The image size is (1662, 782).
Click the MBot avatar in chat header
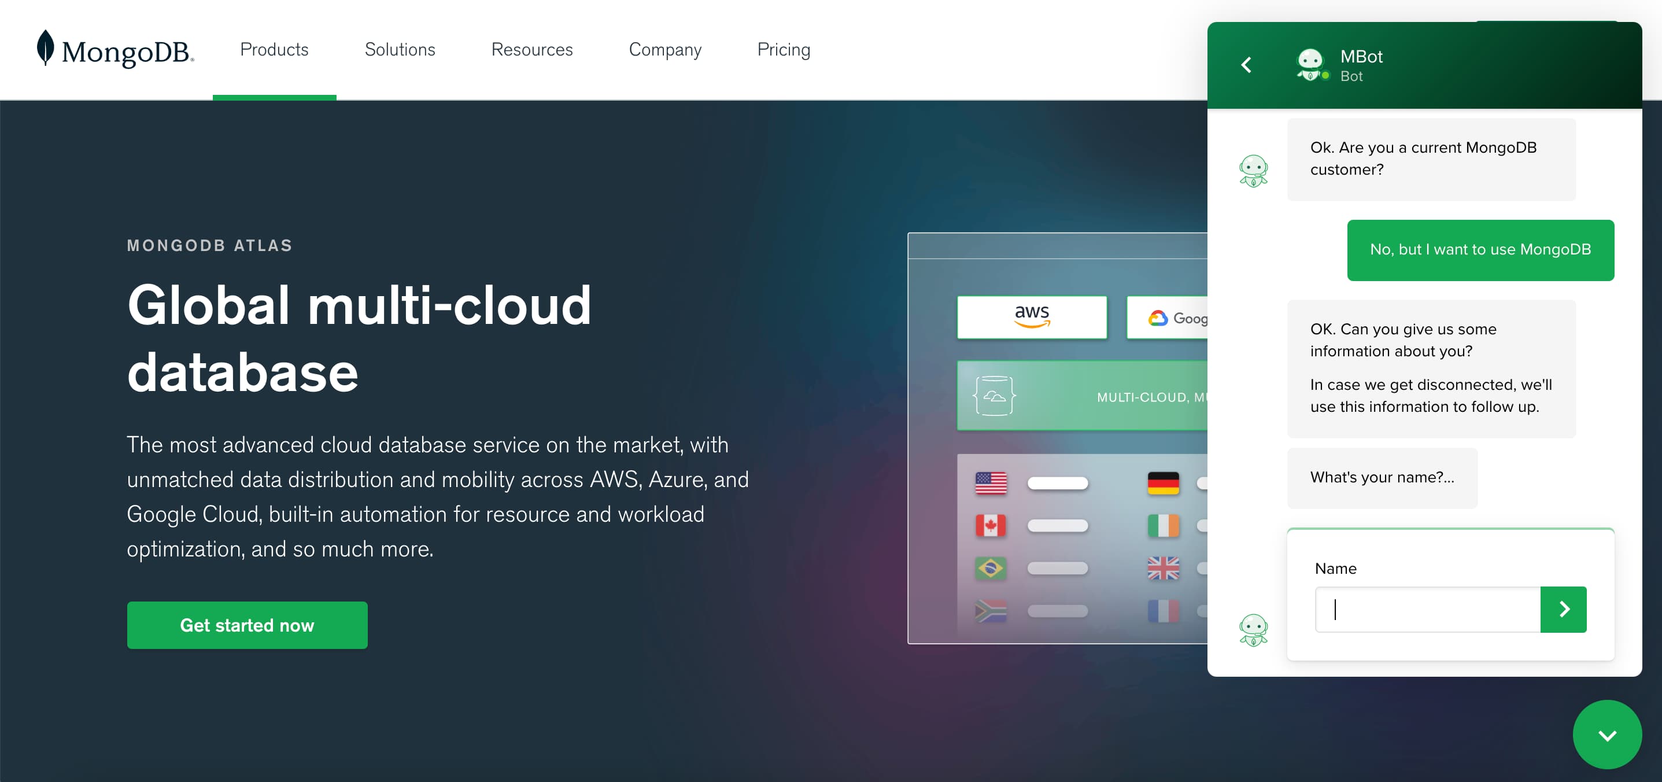click(1312, 65)
